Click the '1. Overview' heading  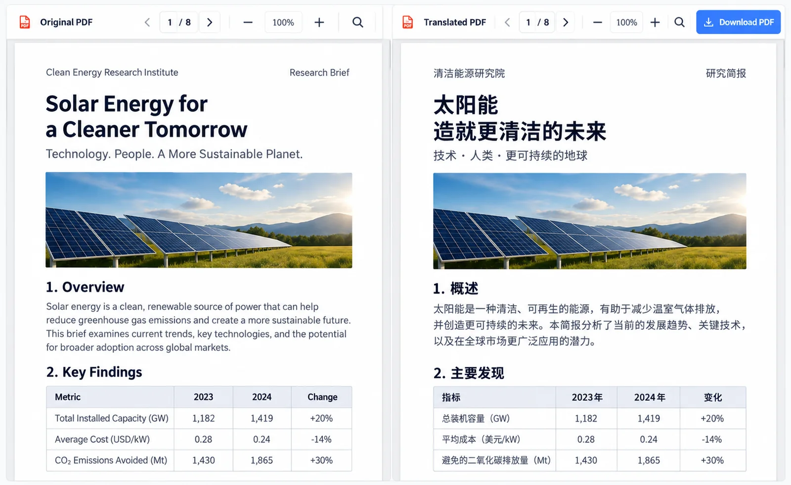pyautogui.click(x=85, y=287)
